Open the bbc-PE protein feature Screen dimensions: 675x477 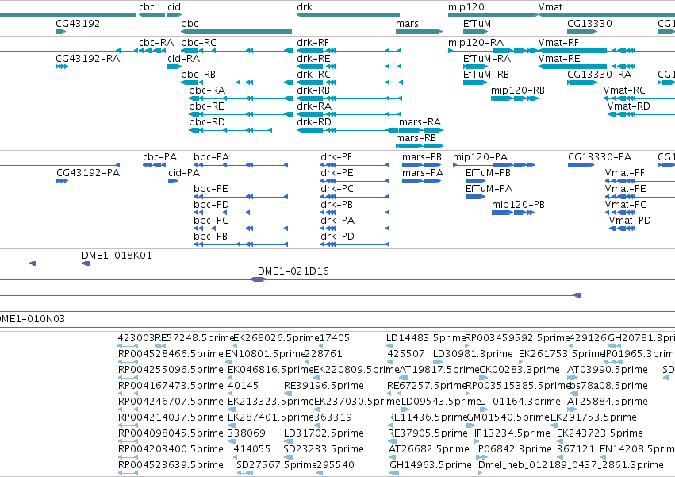[240, 198]
